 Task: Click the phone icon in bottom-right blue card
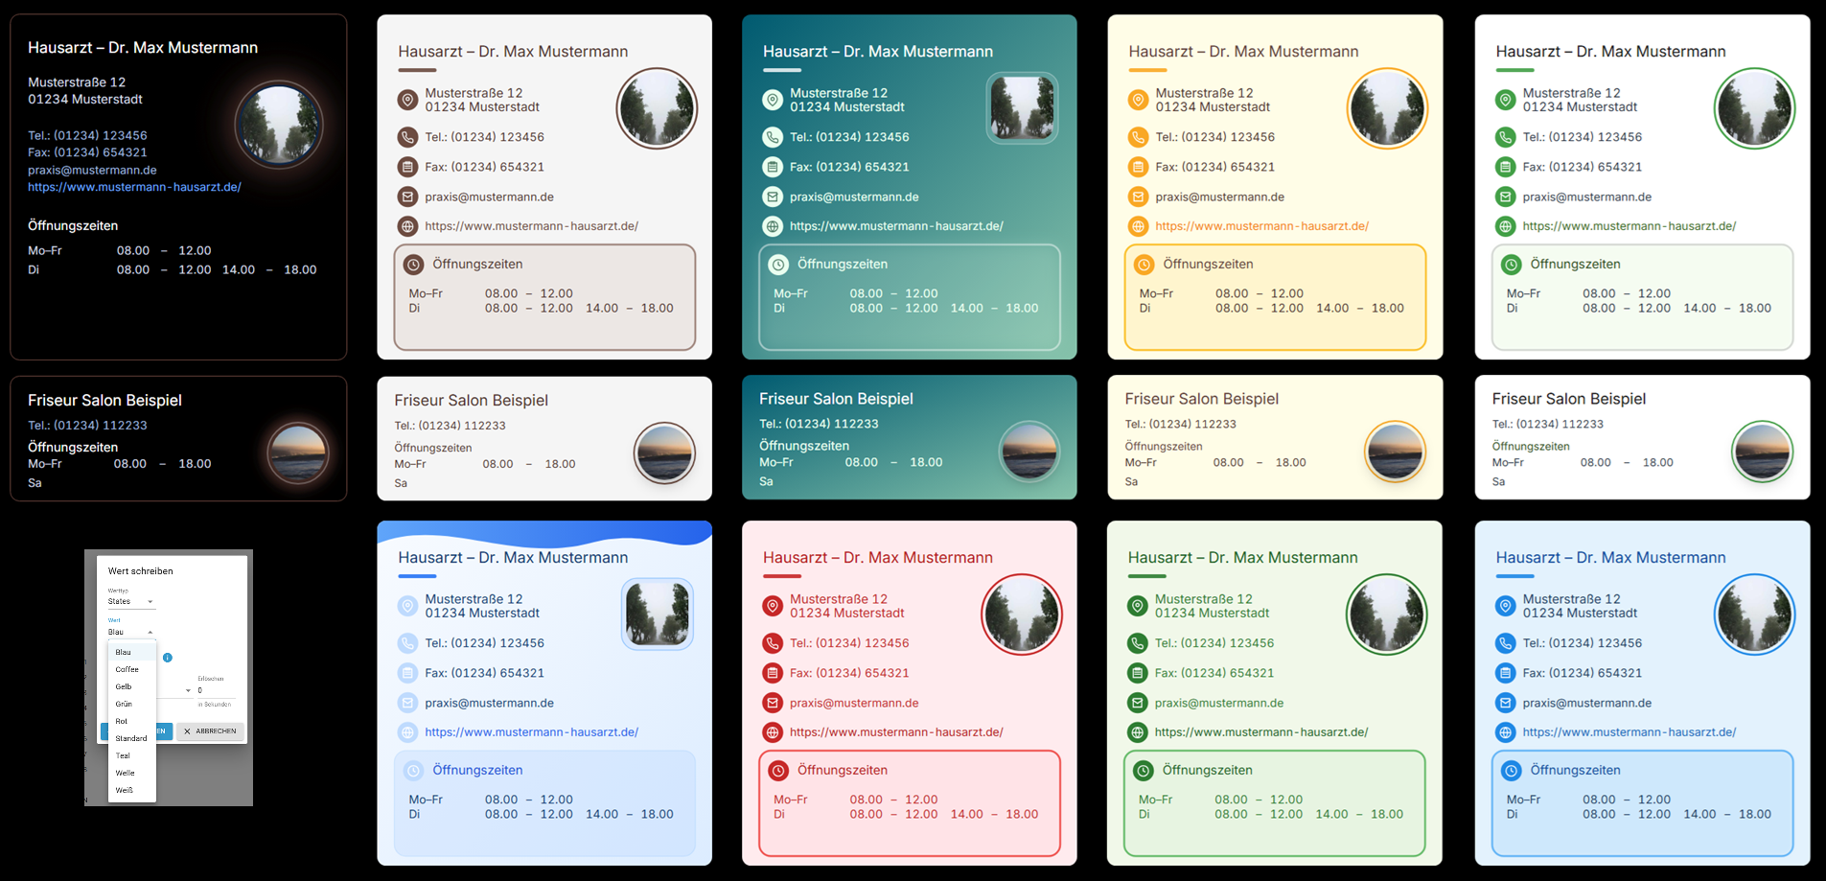pyautogui.click(x=1505, y=643)
